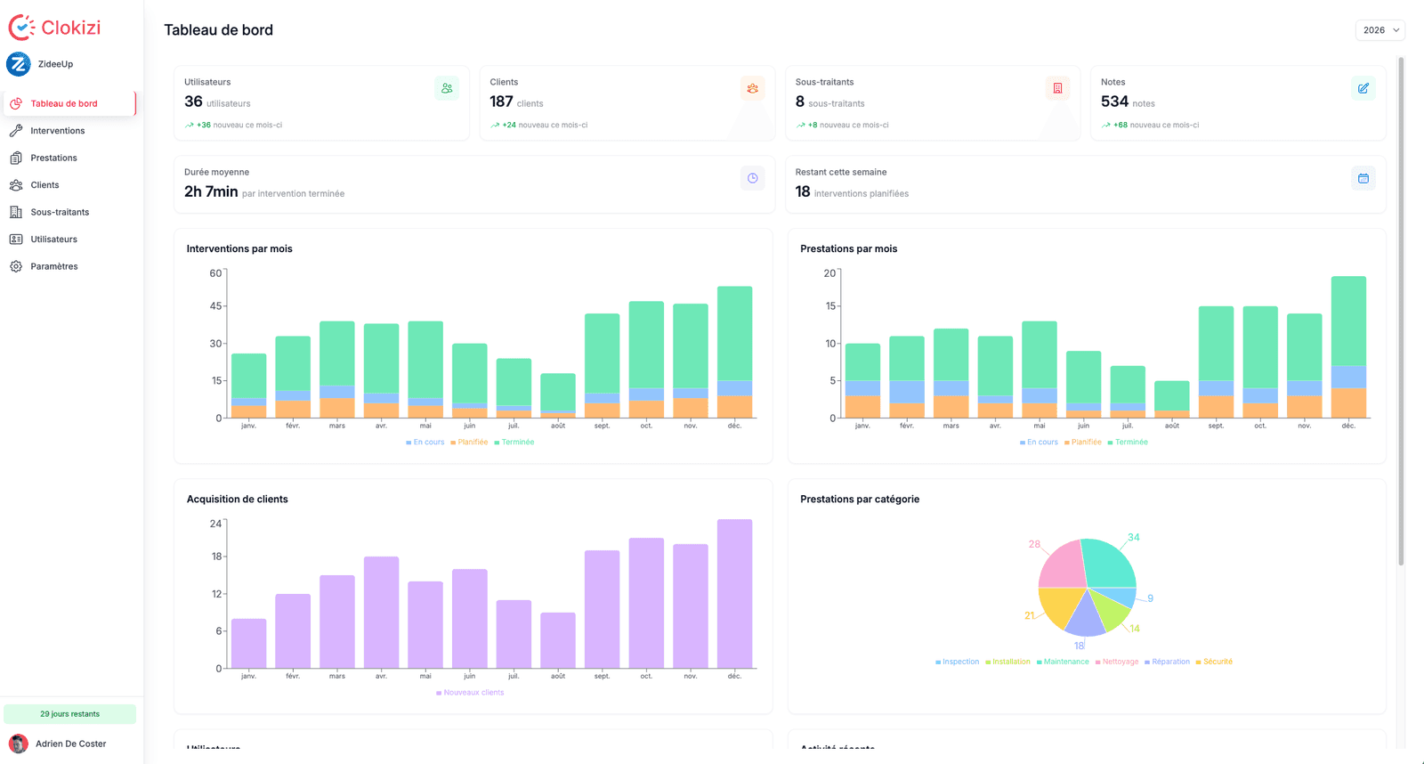This screenshot has width=1424, height=764.
Task: Click the December bar in Acquisition de clients
Action: click(735, 593)
